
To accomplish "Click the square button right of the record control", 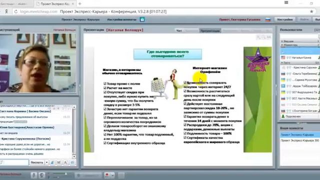I will (x=121, y=175).
